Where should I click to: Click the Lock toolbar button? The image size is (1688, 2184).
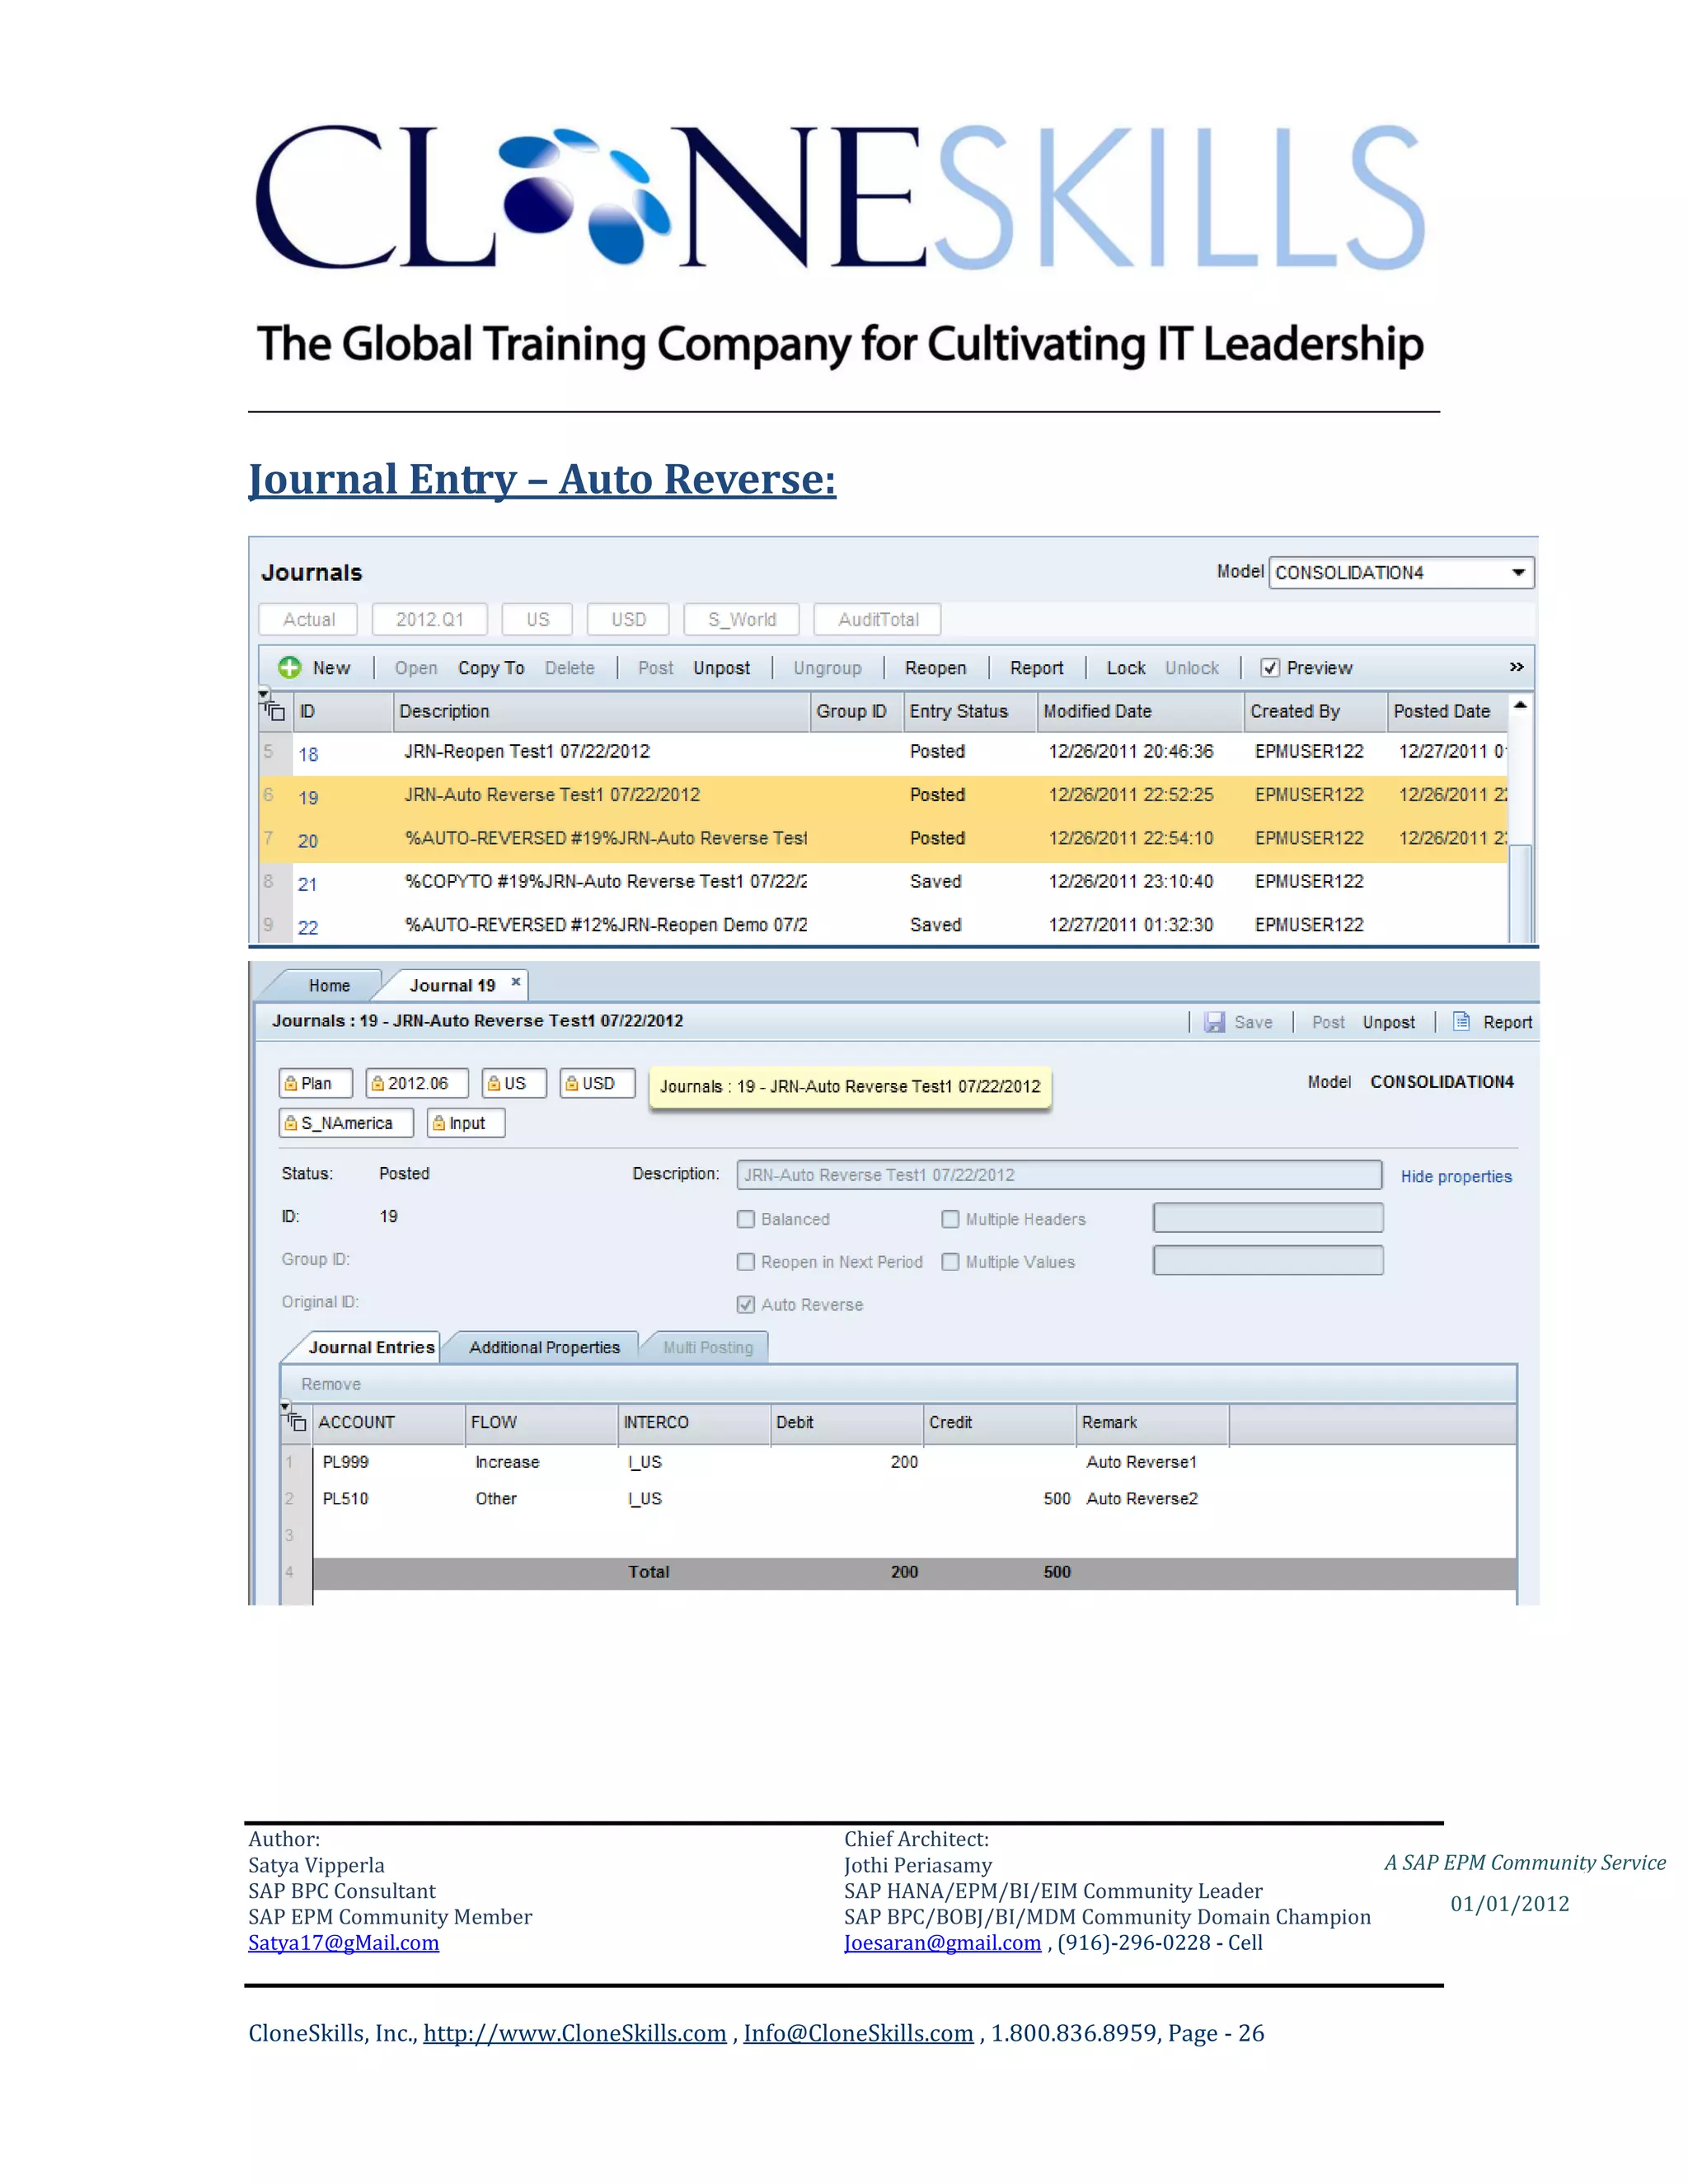click(1126, 668)
